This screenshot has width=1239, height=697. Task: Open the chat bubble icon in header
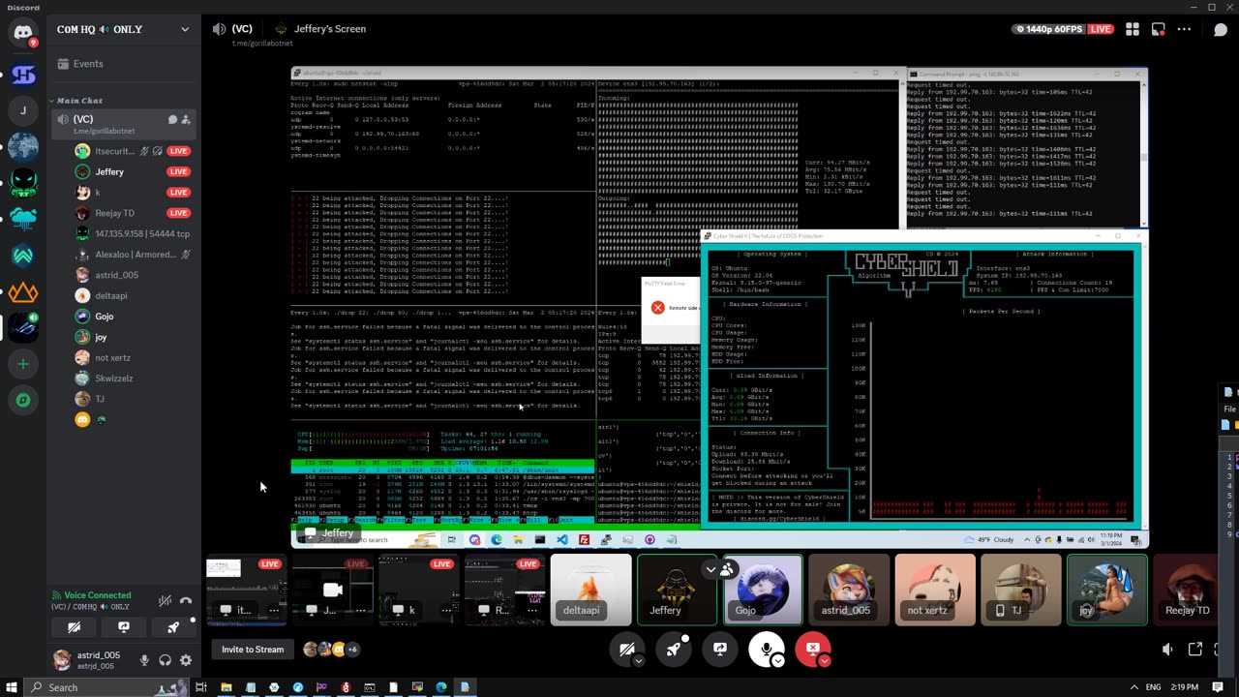tap(1220, 29)
